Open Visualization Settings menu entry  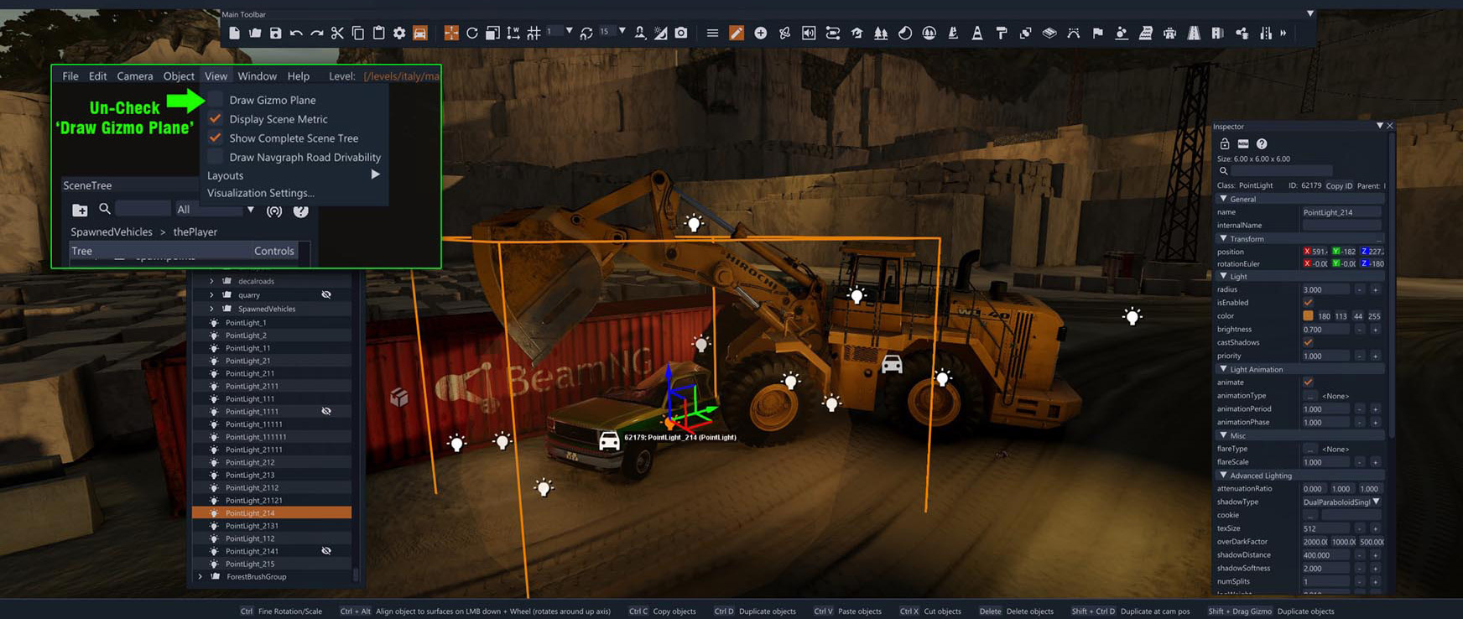click(260, 193)
